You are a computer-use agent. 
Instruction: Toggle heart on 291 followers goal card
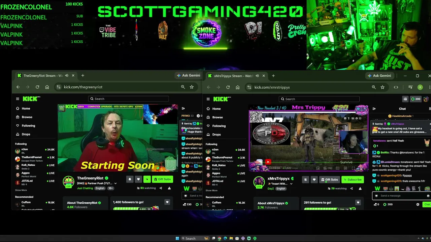(x=358, y=202)
